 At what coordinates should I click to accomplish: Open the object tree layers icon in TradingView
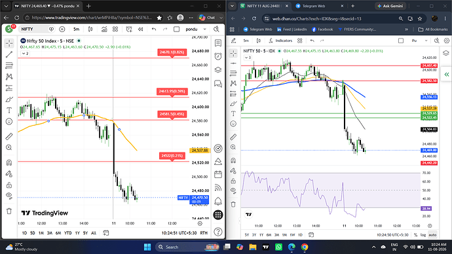tap(218, 69)
